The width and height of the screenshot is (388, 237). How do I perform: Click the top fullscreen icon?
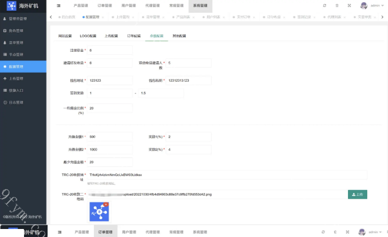click(349, 5)
